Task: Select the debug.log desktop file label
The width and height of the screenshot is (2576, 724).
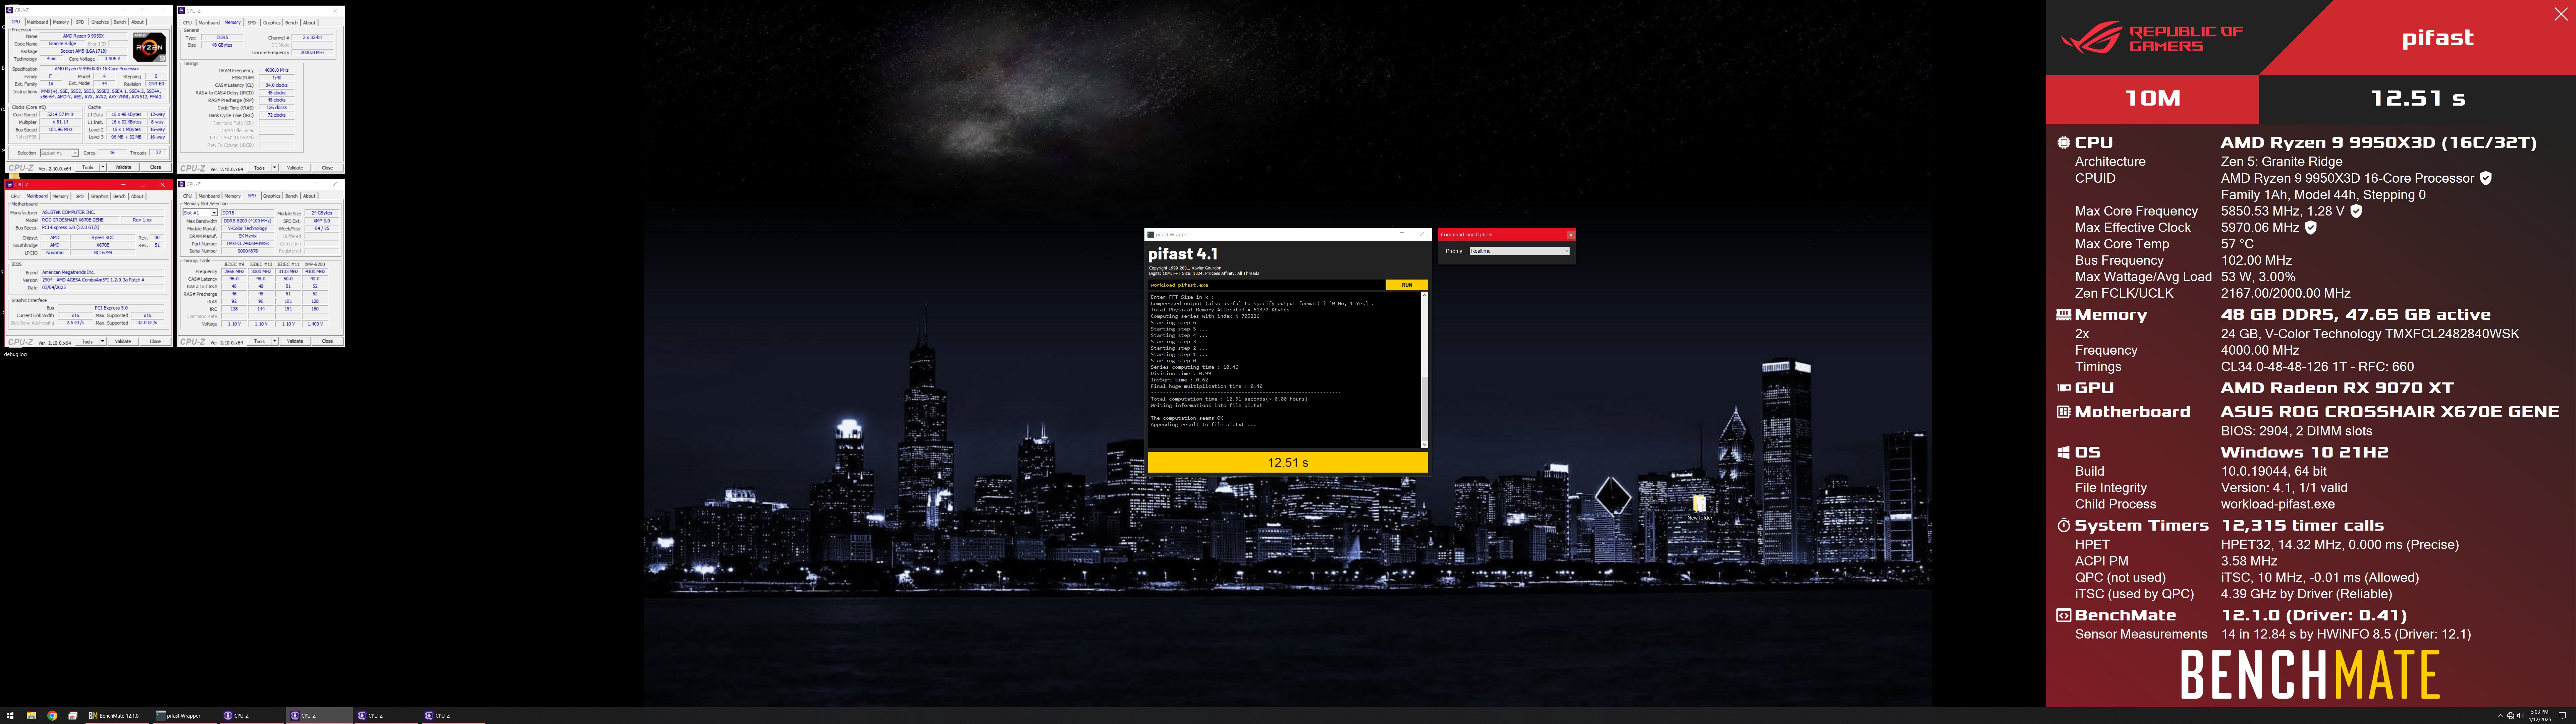Action: pyautogui.click(x=15, y=354)
